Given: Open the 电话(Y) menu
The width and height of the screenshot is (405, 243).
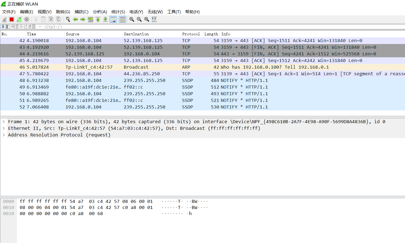Looking at the screenshot, I should [x=136, y=12].
